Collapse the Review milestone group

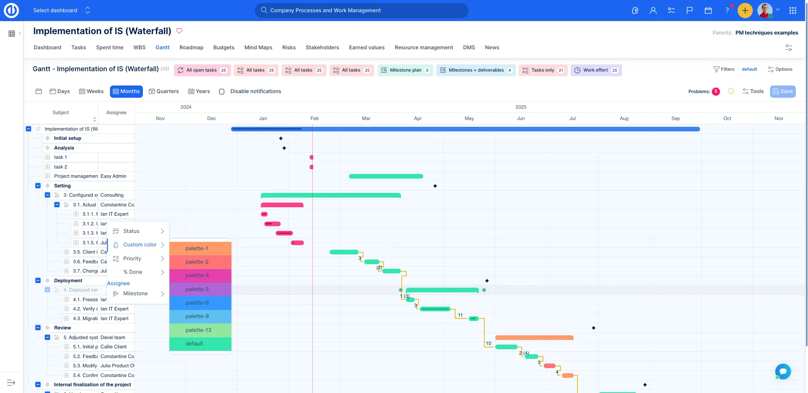click(38, 328)
